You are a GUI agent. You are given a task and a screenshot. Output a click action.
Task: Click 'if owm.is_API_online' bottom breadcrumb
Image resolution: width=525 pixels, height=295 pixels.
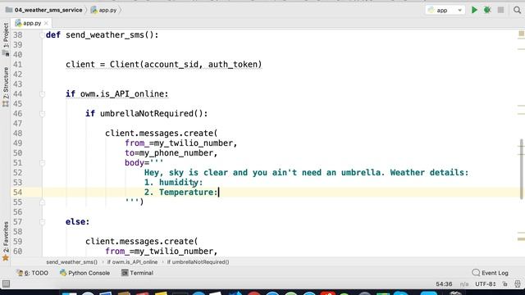pyautogui.click(x=132, y=262)
